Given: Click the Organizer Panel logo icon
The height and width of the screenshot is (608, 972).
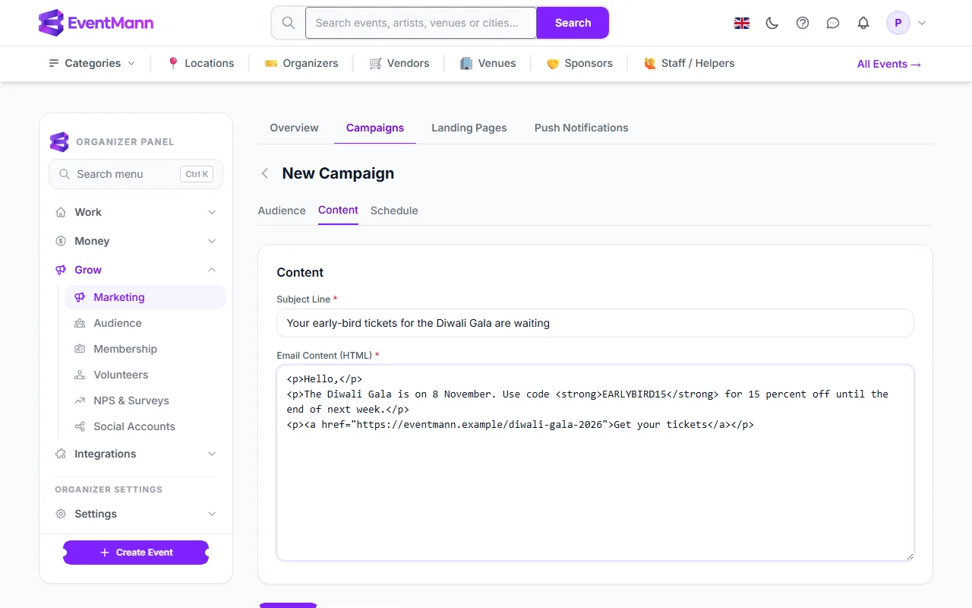Looking at the screenshot, I should 59,141.
